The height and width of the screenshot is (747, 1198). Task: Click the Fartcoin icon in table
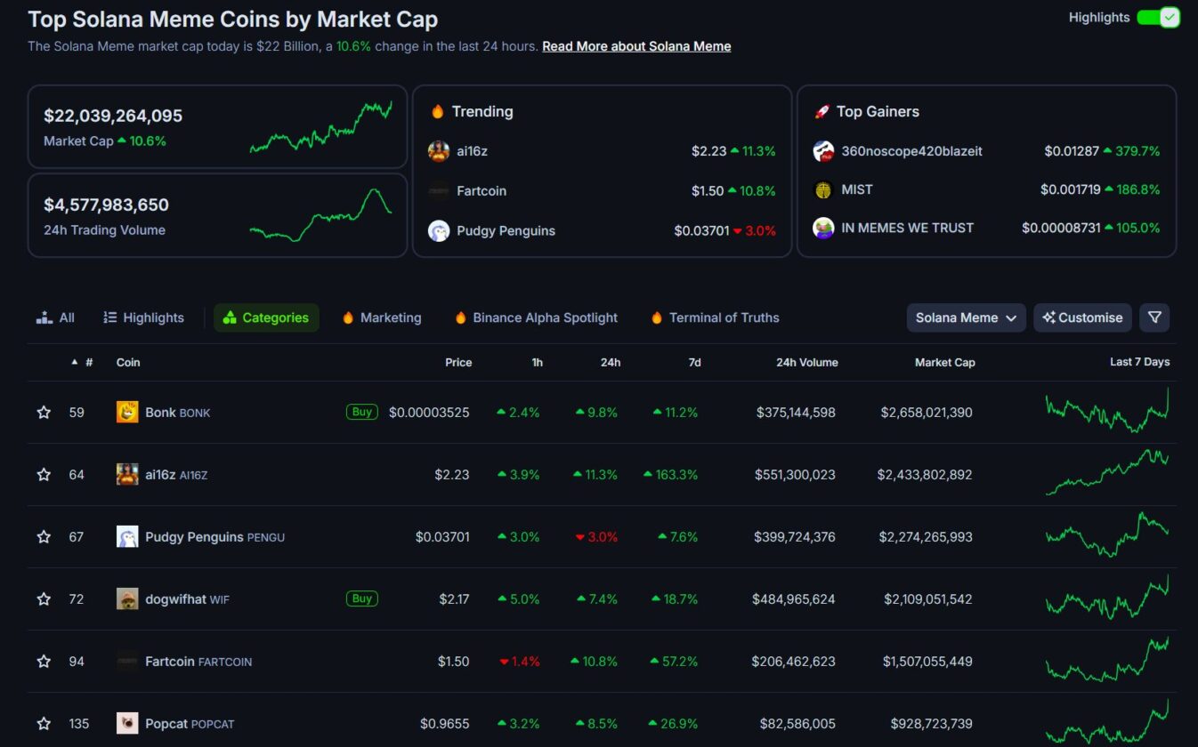127,661
